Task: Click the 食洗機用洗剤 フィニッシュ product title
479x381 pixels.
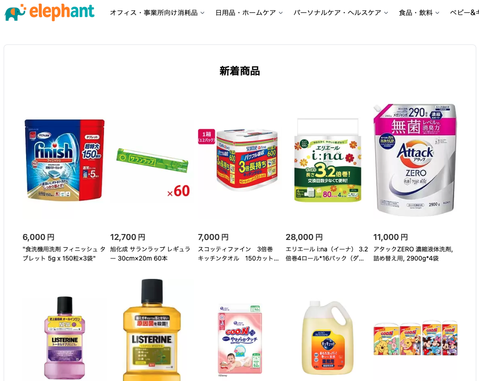Action: pos(64,254)
